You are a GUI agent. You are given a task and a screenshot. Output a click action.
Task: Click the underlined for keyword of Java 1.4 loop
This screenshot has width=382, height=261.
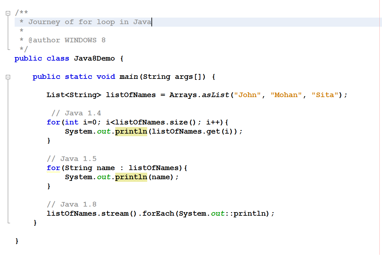pos(53,122)
